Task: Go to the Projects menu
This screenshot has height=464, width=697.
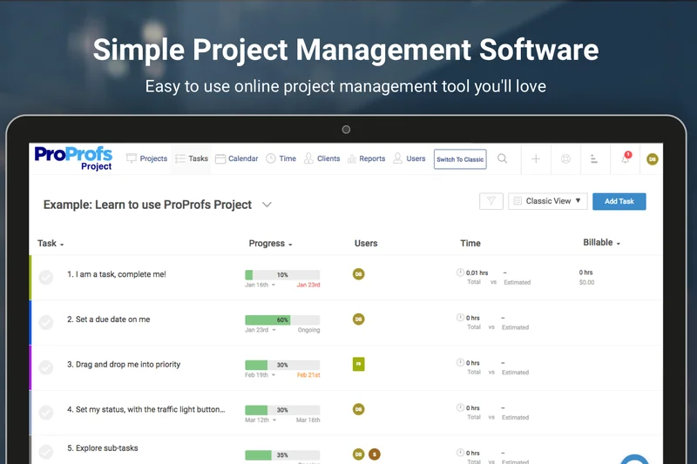Action: 146,158
